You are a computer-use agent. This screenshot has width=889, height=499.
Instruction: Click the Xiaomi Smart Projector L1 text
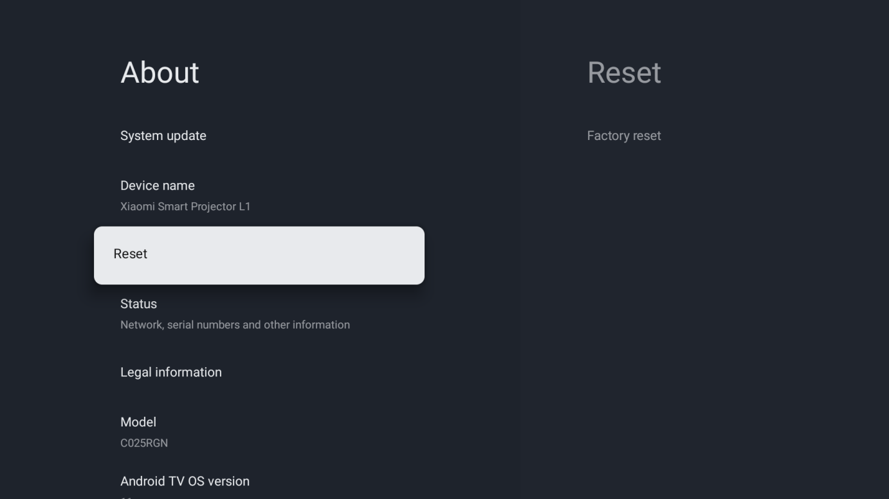(x=185, y=207)
